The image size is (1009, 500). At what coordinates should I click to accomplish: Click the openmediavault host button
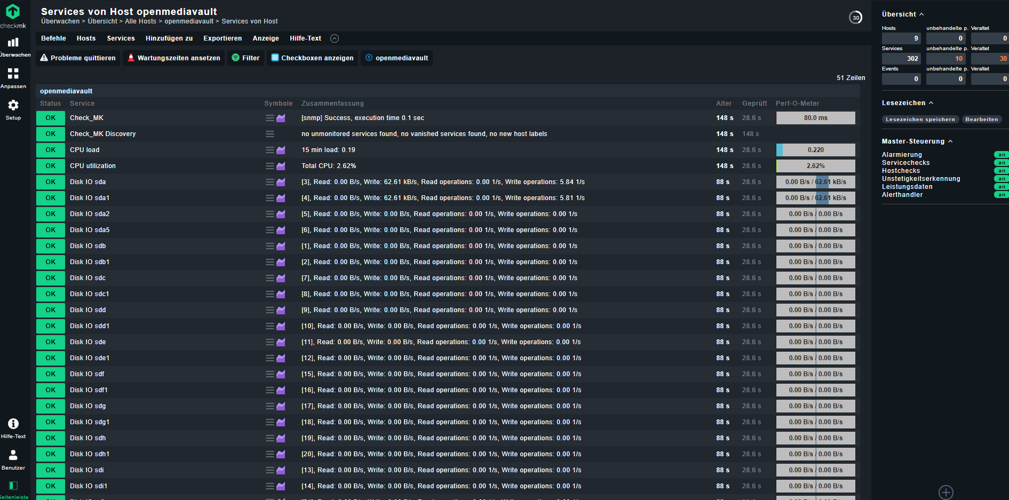pos(396,58)
